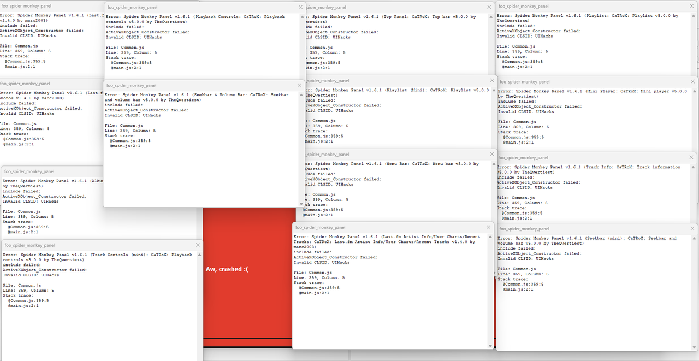Close the Last.fm Artist Info error window
The height and width of the screenshot is (361, 699).
tap(488, 227)
